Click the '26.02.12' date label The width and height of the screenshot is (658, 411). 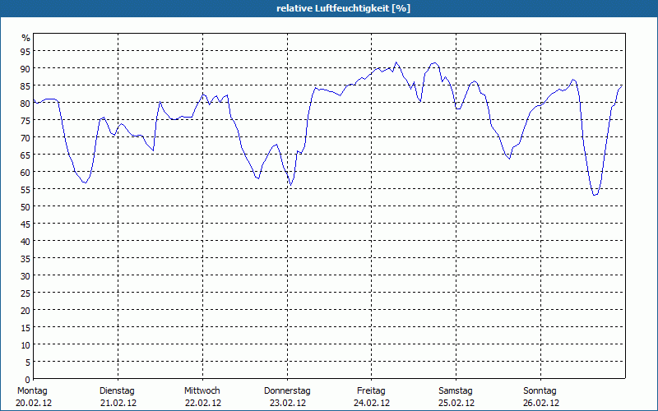click(541, 404)
